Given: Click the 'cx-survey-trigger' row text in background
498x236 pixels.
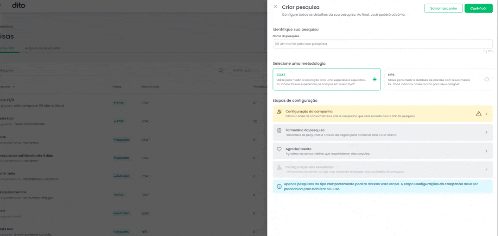Looking at the screenshot, I should [38, 197].
